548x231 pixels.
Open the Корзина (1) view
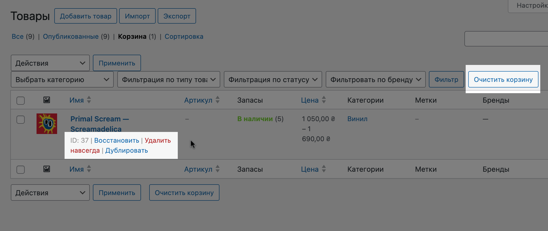137,36
